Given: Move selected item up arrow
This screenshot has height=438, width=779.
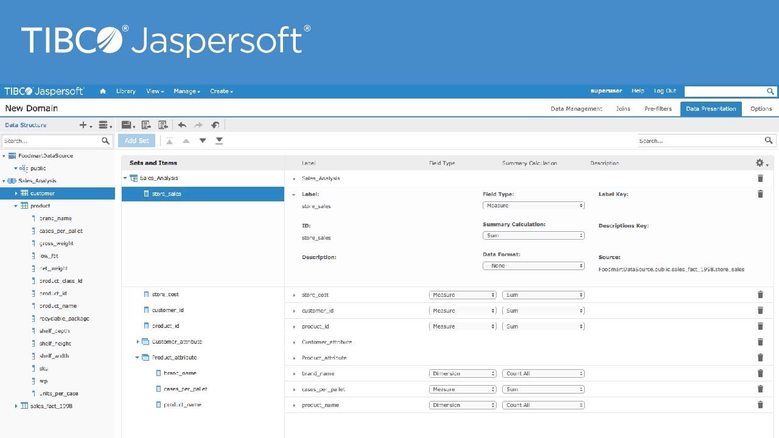Looking at the screenshot, I should point(186,141).
